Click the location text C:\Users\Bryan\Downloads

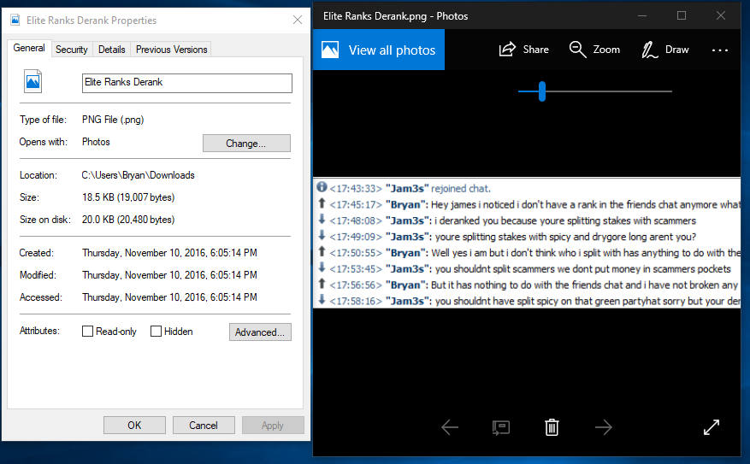pos(138,175)
